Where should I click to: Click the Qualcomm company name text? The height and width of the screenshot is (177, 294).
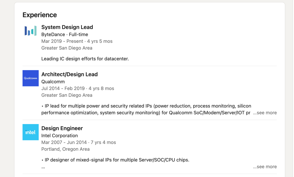[53, 82]
